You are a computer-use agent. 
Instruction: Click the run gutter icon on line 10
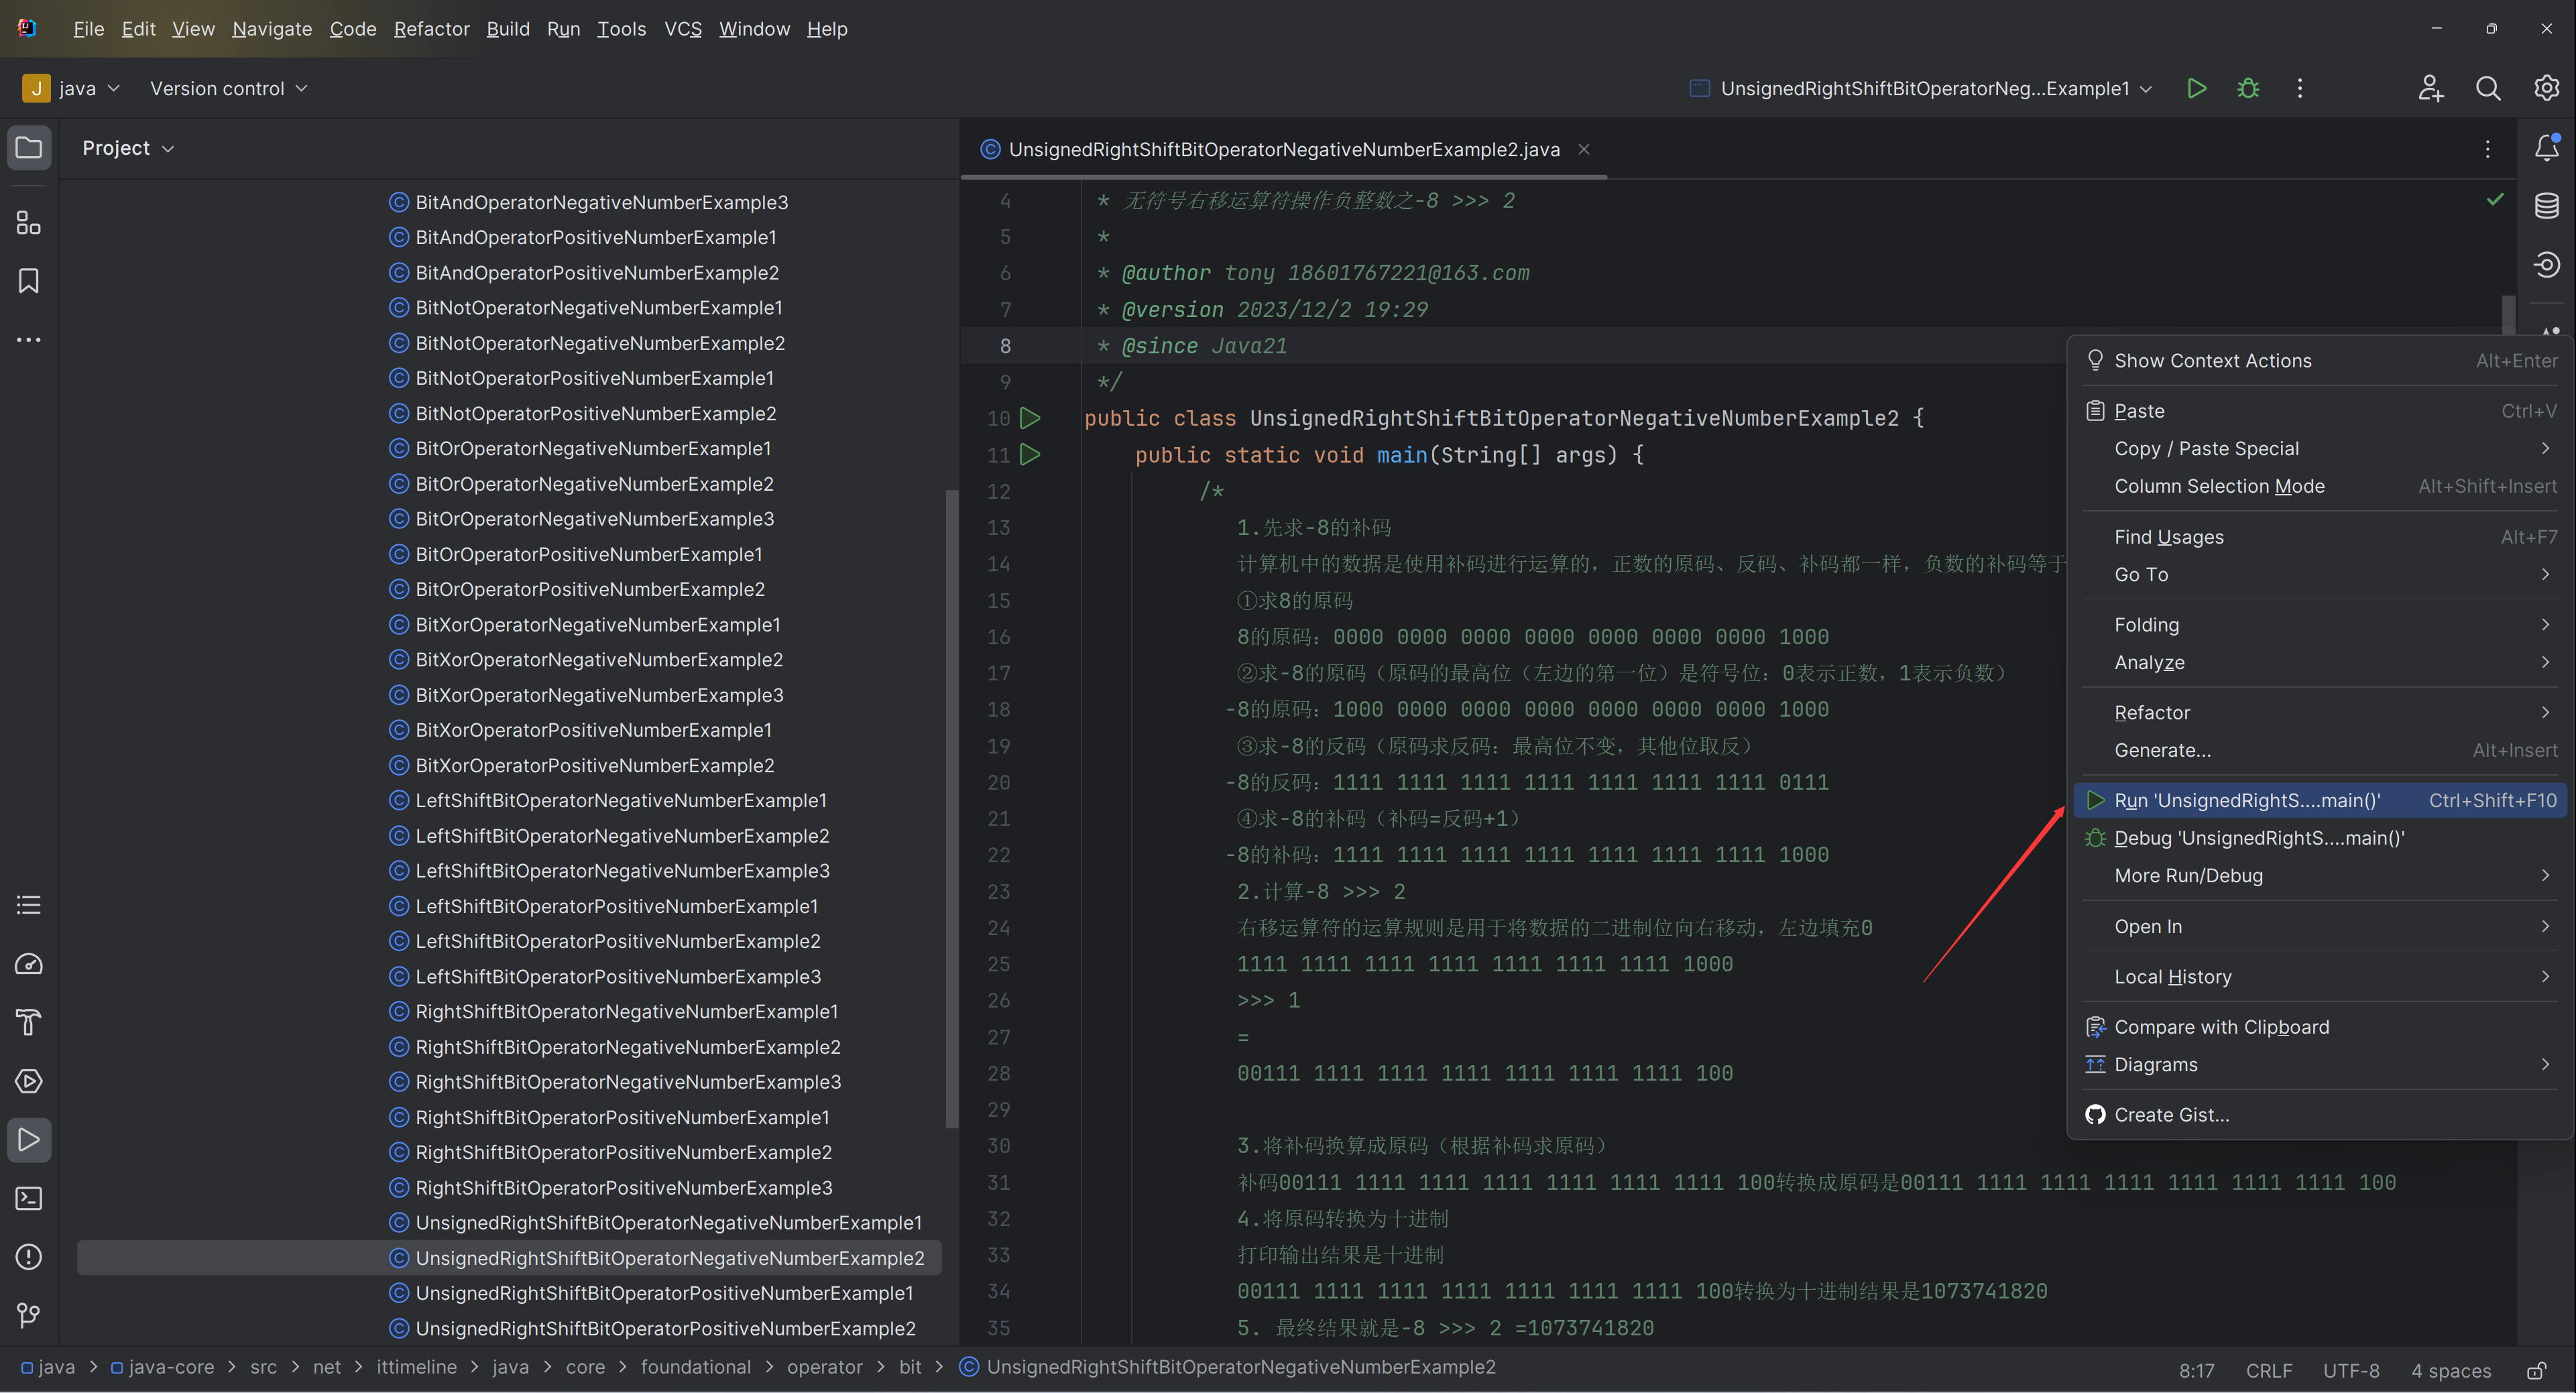tap(1030, 418)
